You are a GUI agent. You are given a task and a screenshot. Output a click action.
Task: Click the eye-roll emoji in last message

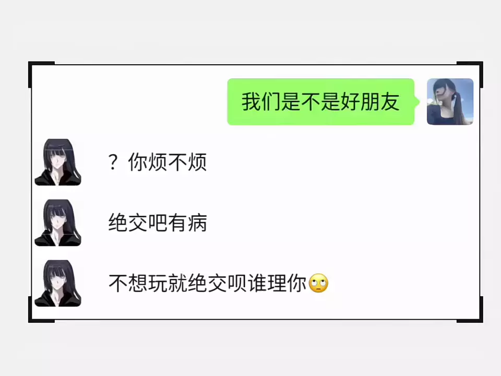(x=318, y=283)
